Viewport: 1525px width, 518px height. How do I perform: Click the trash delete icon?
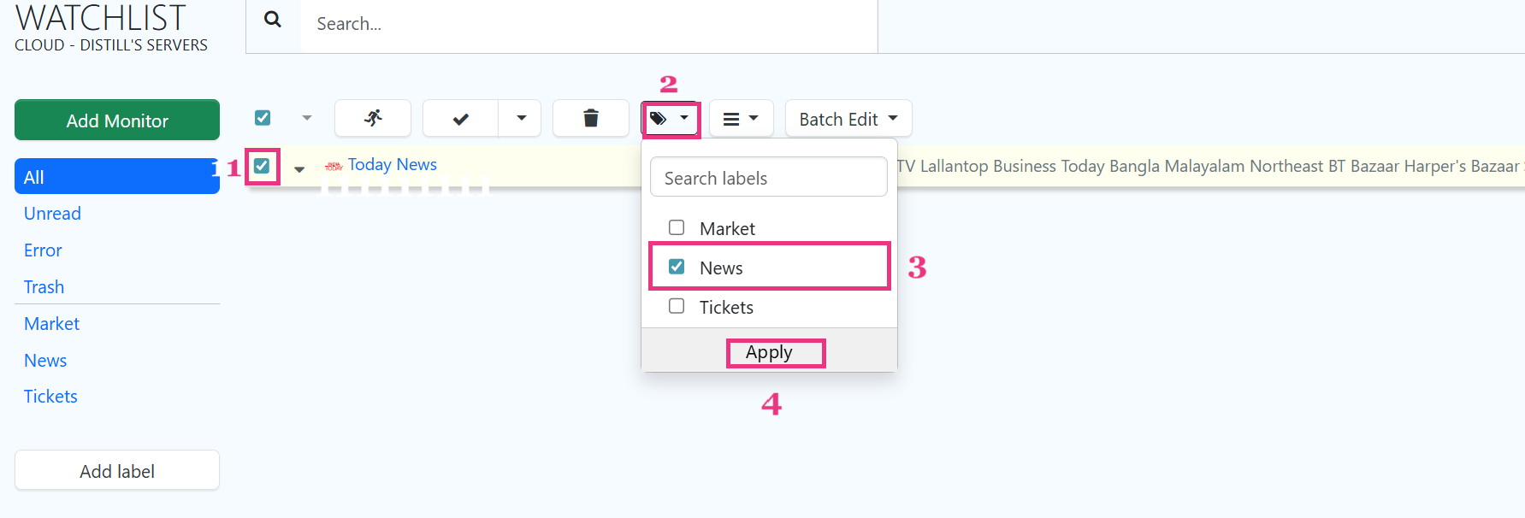point(590,118)
